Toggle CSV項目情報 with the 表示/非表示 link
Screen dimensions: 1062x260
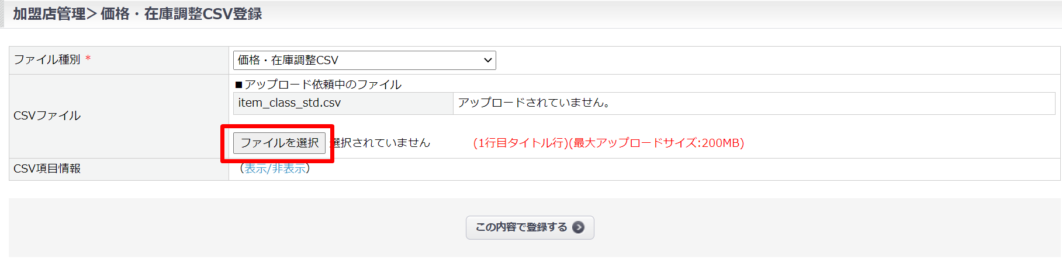[275, 168]
